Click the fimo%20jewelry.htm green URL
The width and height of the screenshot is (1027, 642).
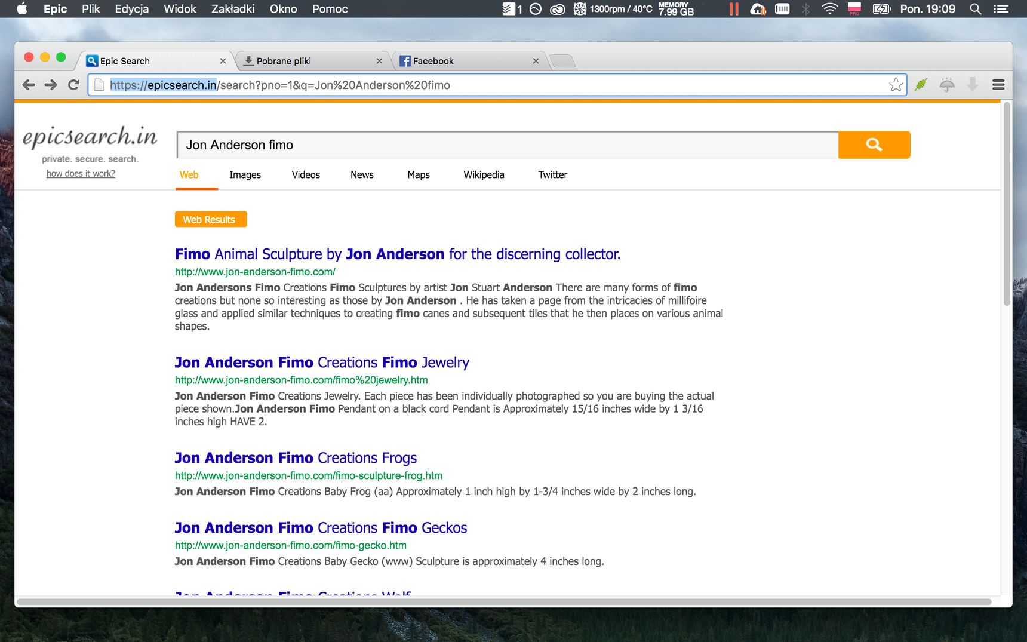coord(302,380)
